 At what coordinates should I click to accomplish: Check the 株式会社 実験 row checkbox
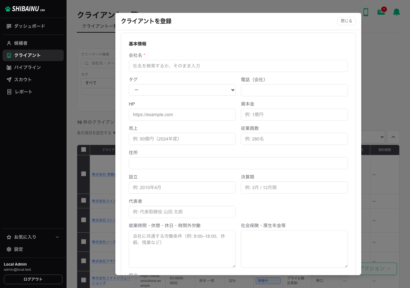pyautogui.click(x=84, y=174)
